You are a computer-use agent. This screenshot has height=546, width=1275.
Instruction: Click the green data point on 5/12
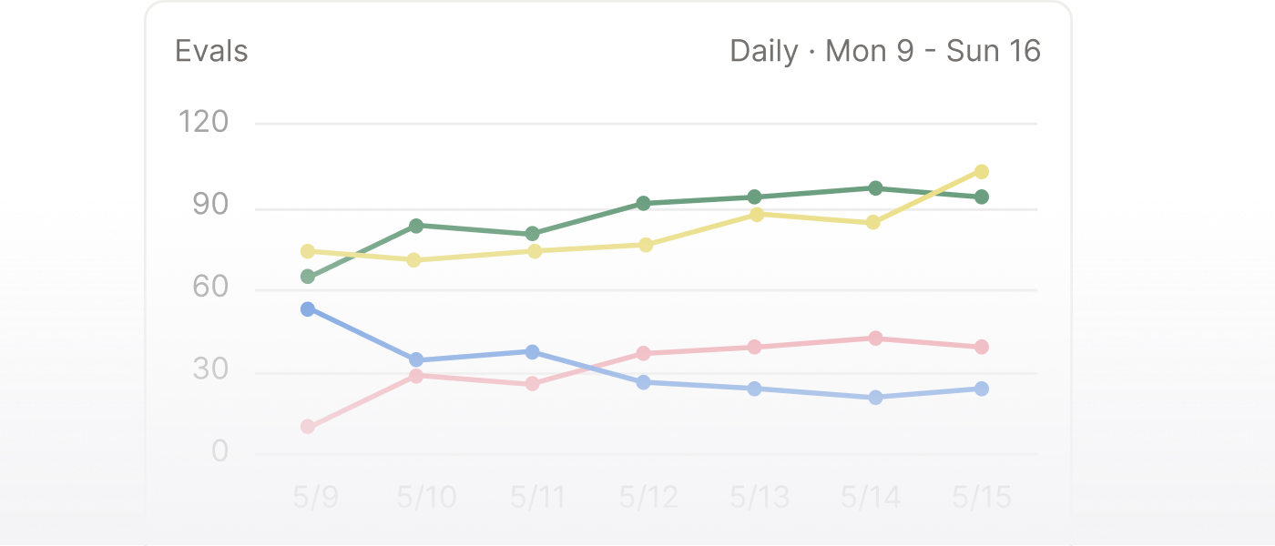pyautogui.click(x=644, y=203)
